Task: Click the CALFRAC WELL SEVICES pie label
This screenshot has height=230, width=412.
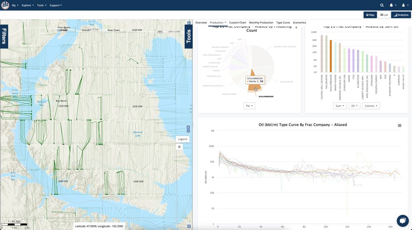Action: (285, 47)
